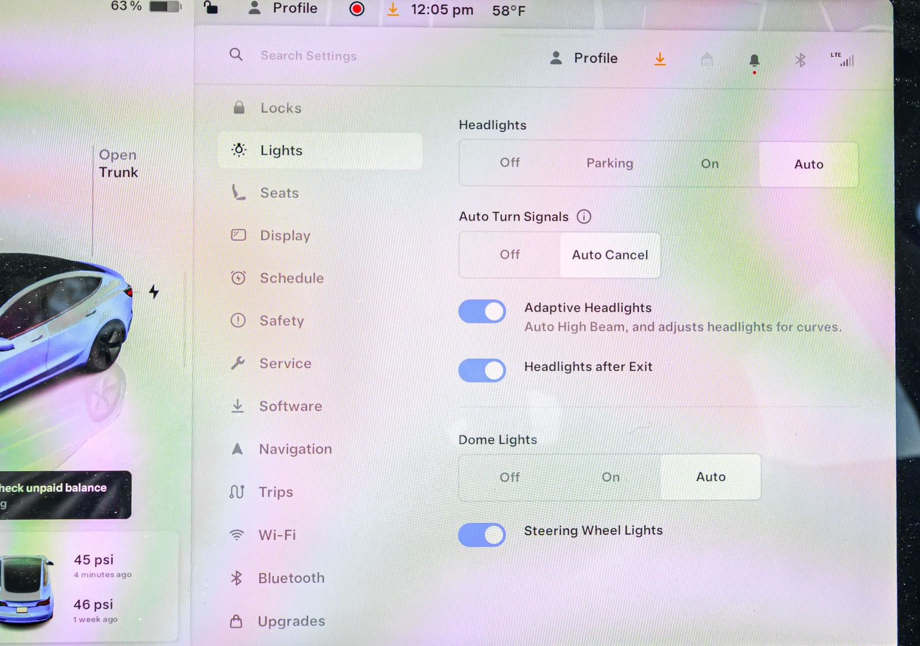The height and width of the screenshot is (646, 920).
Task: Click the Auto Turn Signals info icon
Action: 584,217
